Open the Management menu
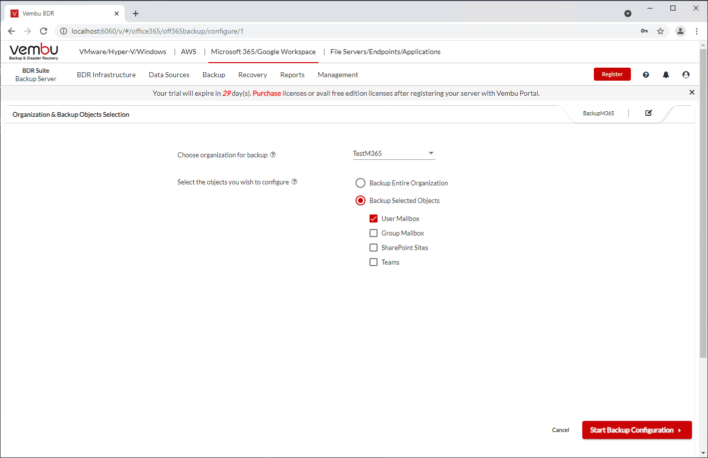Screen dimensions: 708x458 pos(338,75)
